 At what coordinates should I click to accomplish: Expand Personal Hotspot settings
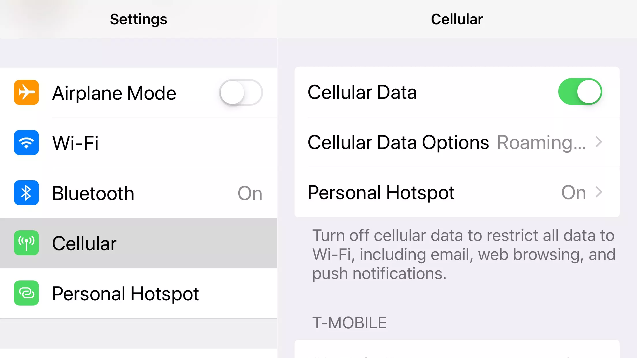click(x=457, y=192)
